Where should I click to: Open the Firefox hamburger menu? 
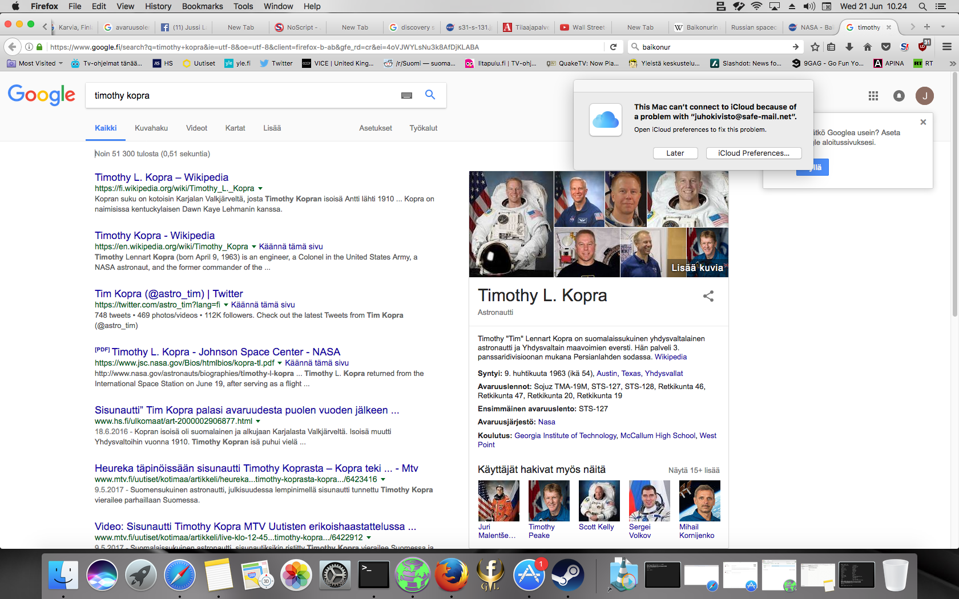tap(947, 47)
